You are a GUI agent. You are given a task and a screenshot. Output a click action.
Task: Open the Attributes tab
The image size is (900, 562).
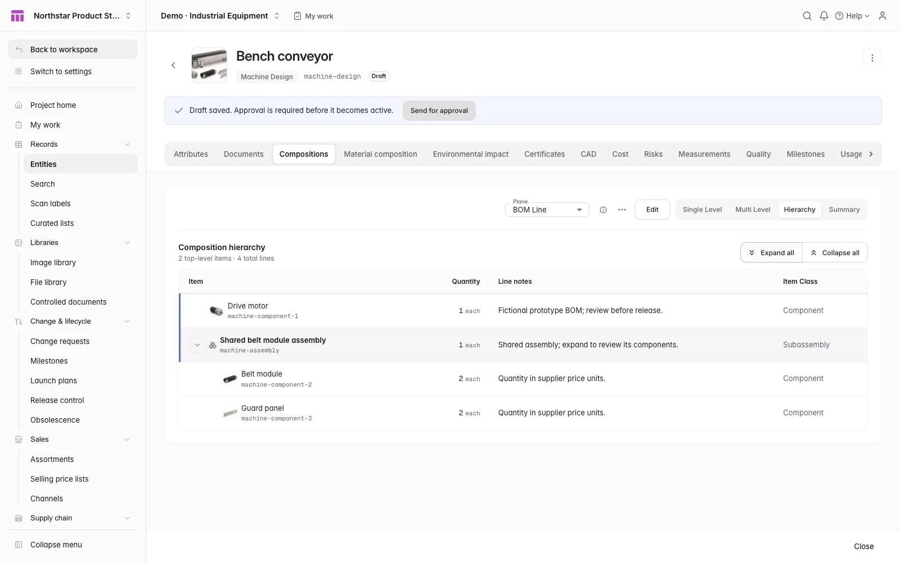point(191,154)
